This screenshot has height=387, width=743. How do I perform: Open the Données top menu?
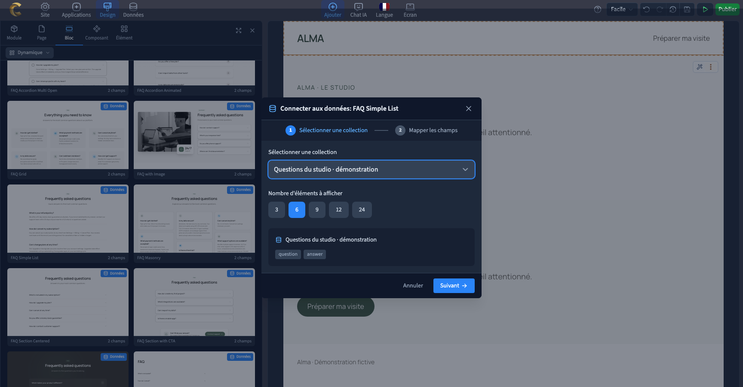(x=133, y=10)
